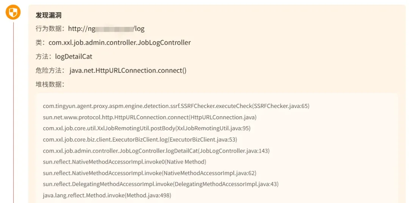Open the behavior data URL ending in /log
The height and width of the screenshot is (203, 409).
[x=106, y=29]
